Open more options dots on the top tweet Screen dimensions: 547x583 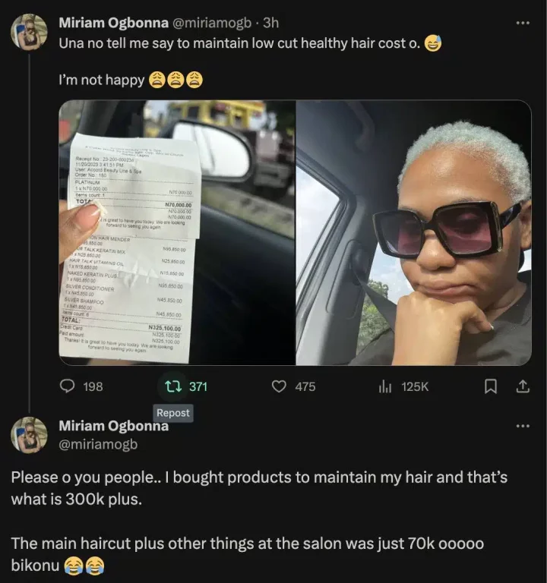[523, 23]
